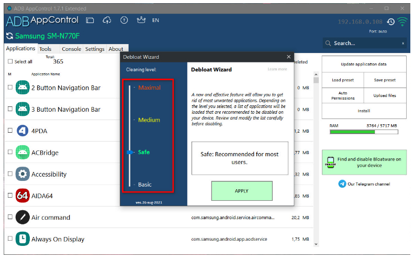
Task: Click the green Wi-Fi connection icon
Action: [402, 21]
